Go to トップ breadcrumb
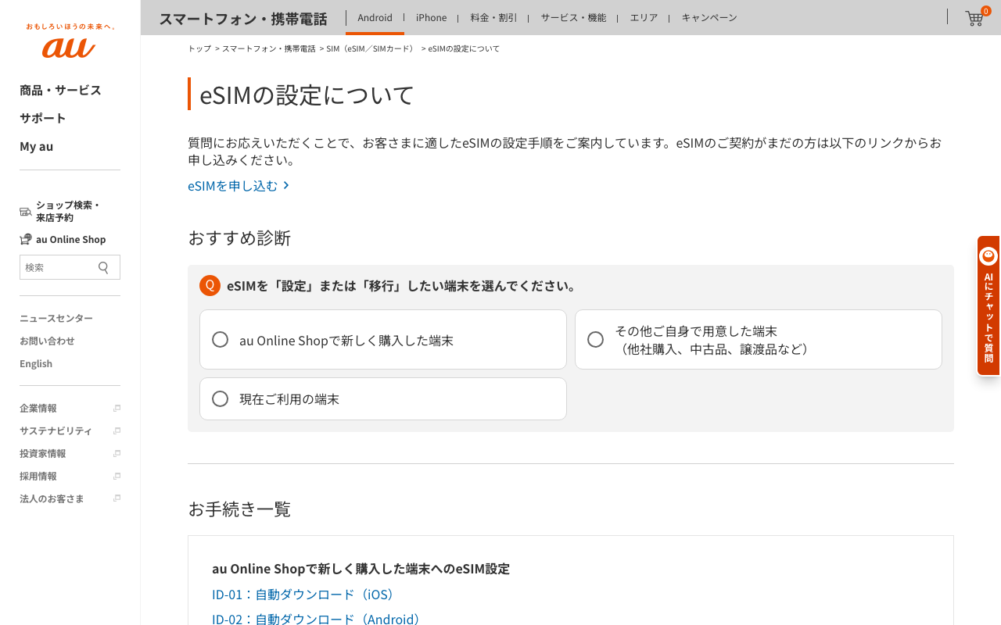1001x625 pixels. coord(199,48)
